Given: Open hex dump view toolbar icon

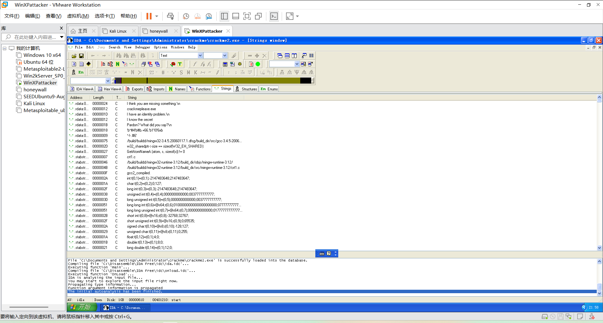Looking at the screenshot, I should [82, 64].
